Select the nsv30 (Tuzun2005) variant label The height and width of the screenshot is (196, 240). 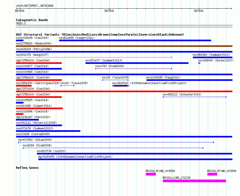coord(116,77)
